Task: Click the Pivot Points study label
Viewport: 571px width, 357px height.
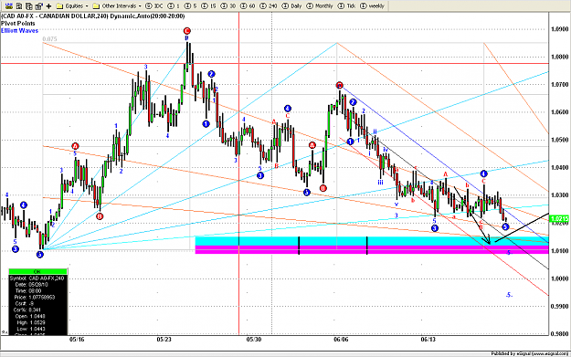Action: (18, 24)
